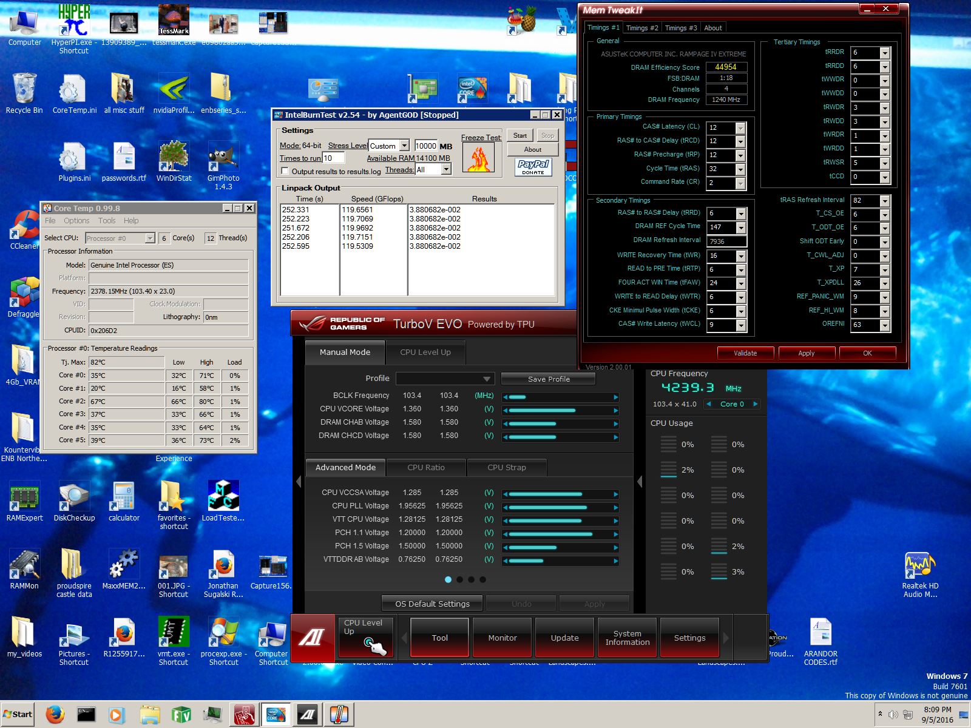The width and height of the screenshot is (971, 728).
Task: Open the Tools menu in Core Temp
Action: pyautogui.click(x=107, y=221)
